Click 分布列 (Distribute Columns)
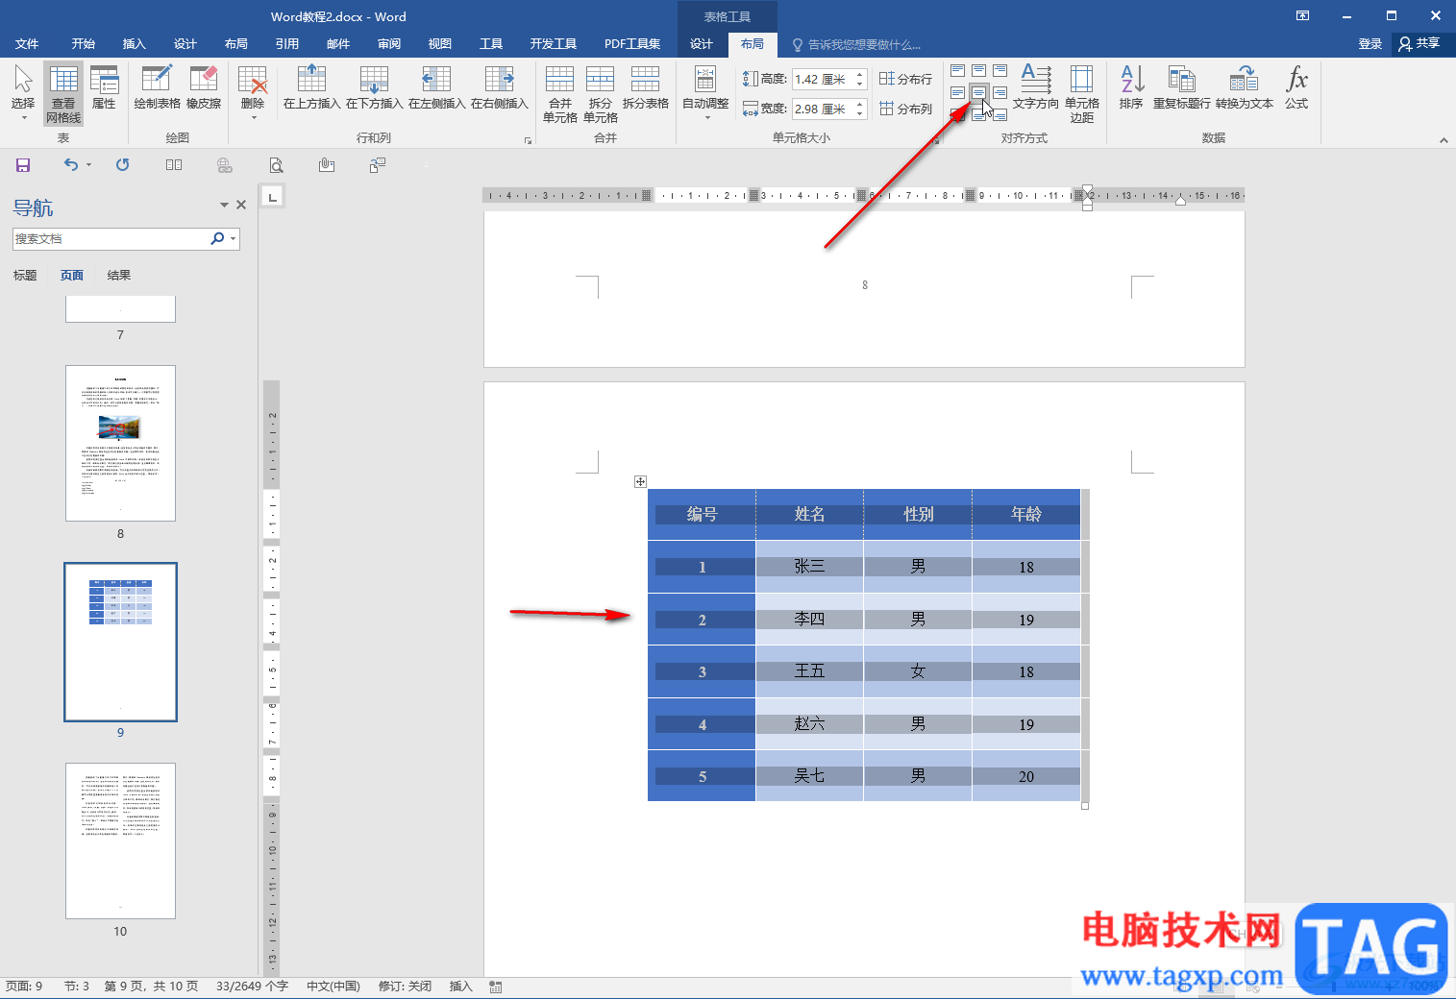This screenshot has width=1456, height=999. [x=905, y=109]
